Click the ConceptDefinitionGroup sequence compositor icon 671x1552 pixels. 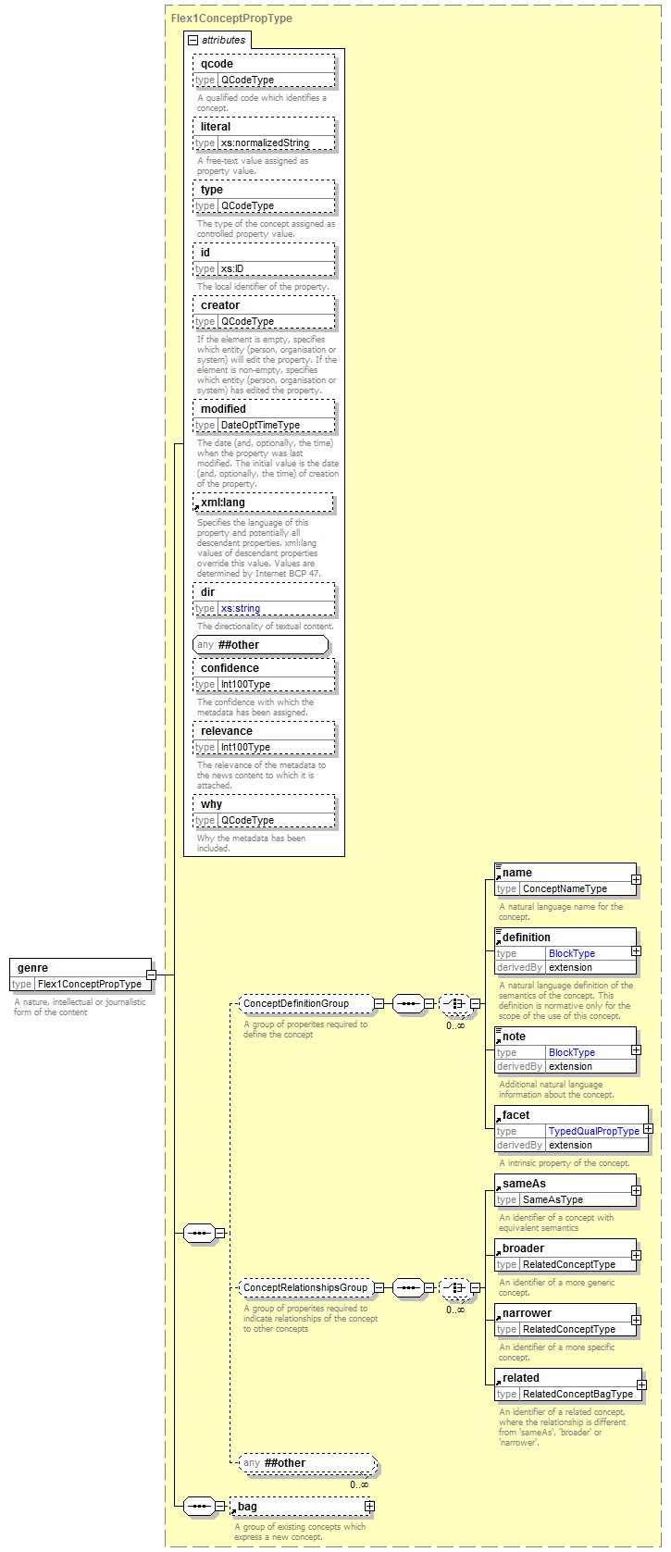point(407,1003)
